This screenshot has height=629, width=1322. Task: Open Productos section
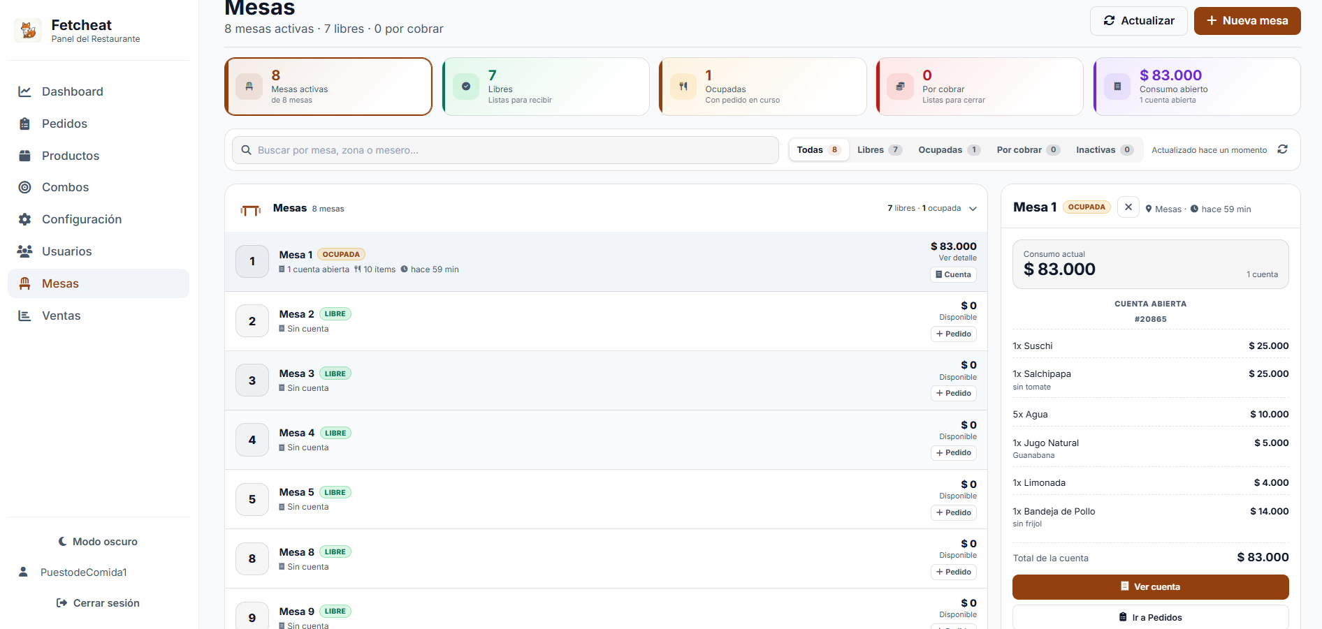pos(99,156)
